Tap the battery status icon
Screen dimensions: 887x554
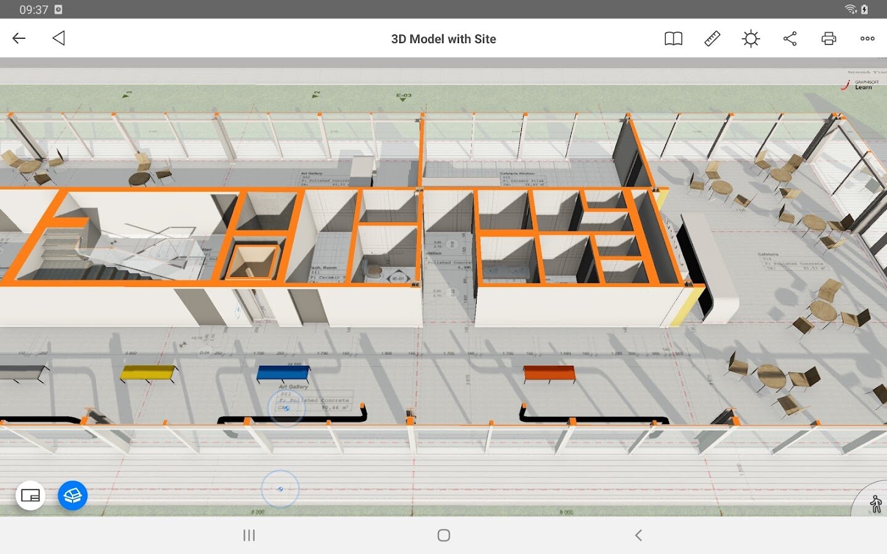[x=864, y=9]
